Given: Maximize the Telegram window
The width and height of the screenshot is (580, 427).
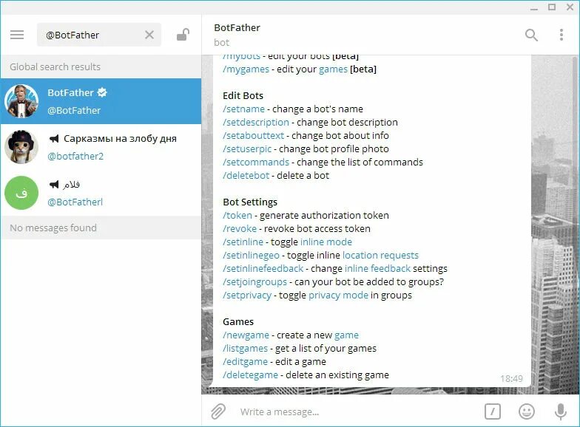Looking at the screenshot, I should click(x=552, y=7).
